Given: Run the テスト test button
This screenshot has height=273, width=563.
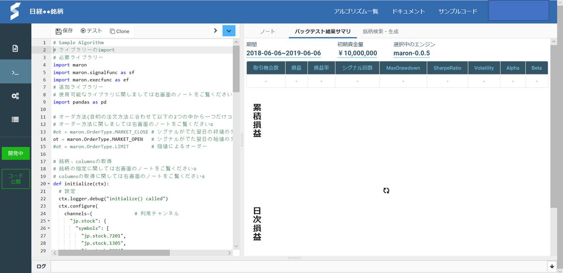Looking at the screenshot, I should click(91, 31).
